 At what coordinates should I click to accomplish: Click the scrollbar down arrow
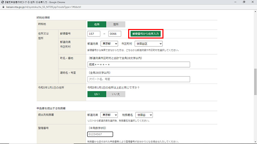(255, 142)
